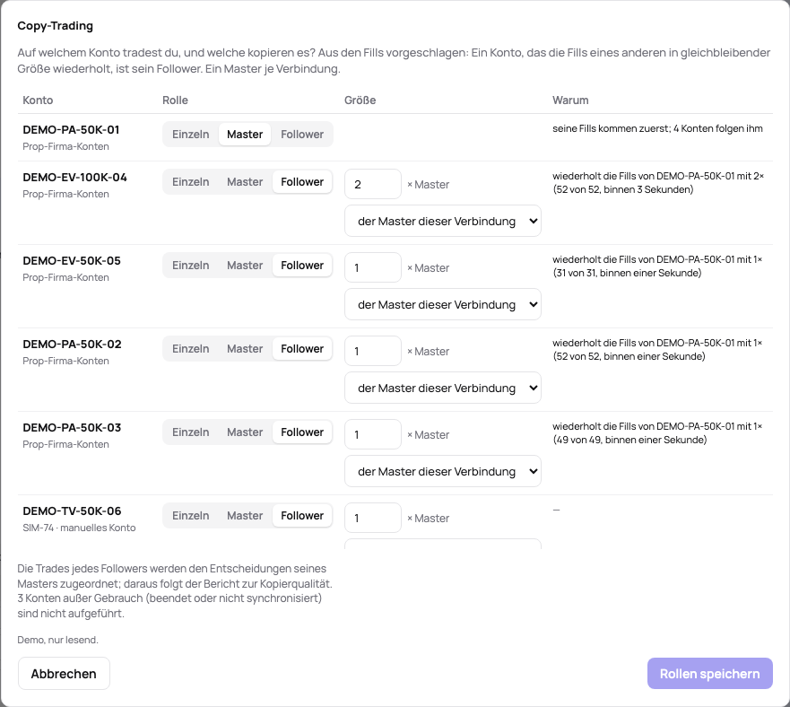Switch DEMO-TV-50K-06 to Einzeln

(190, 515)
